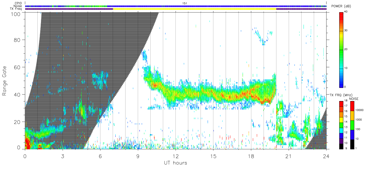Click the POWER (dB) legend title

pyautogui.click(x=341, y=6)
